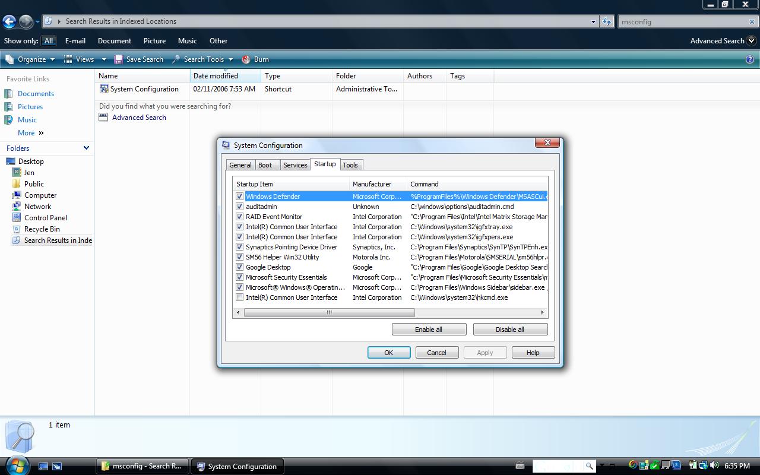Cancel the System Configuration dialog

coord(436,353)
